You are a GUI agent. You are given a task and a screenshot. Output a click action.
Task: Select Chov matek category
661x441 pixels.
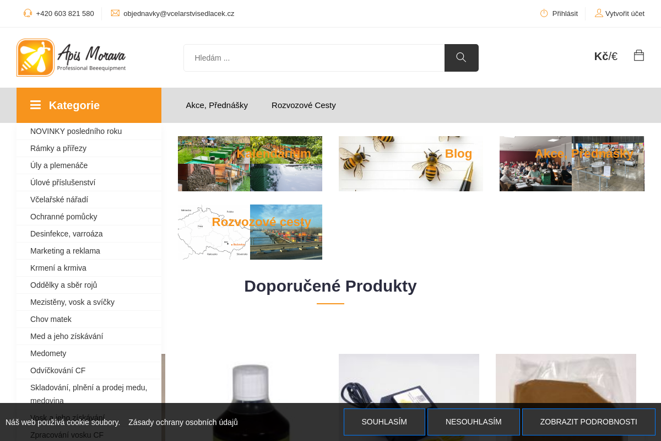coord(51,319)
